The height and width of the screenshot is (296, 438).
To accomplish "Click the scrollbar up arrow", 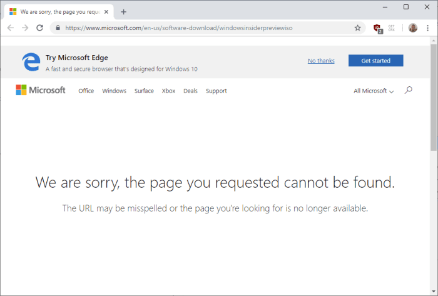I will [433, 41].
